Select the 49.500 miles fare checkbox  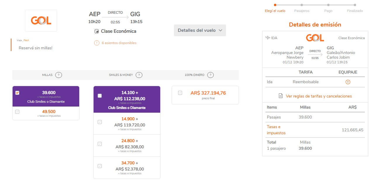pyautogui.click(x=17, y=111)
